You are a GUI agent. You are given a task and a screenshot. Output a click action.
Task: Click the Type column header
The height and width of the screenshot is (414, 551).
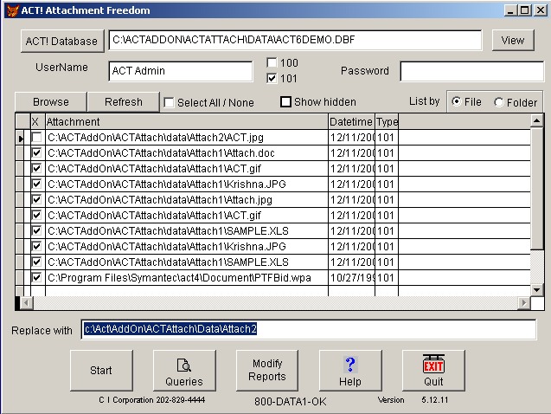pyautogui.click(x=387, y=122)
